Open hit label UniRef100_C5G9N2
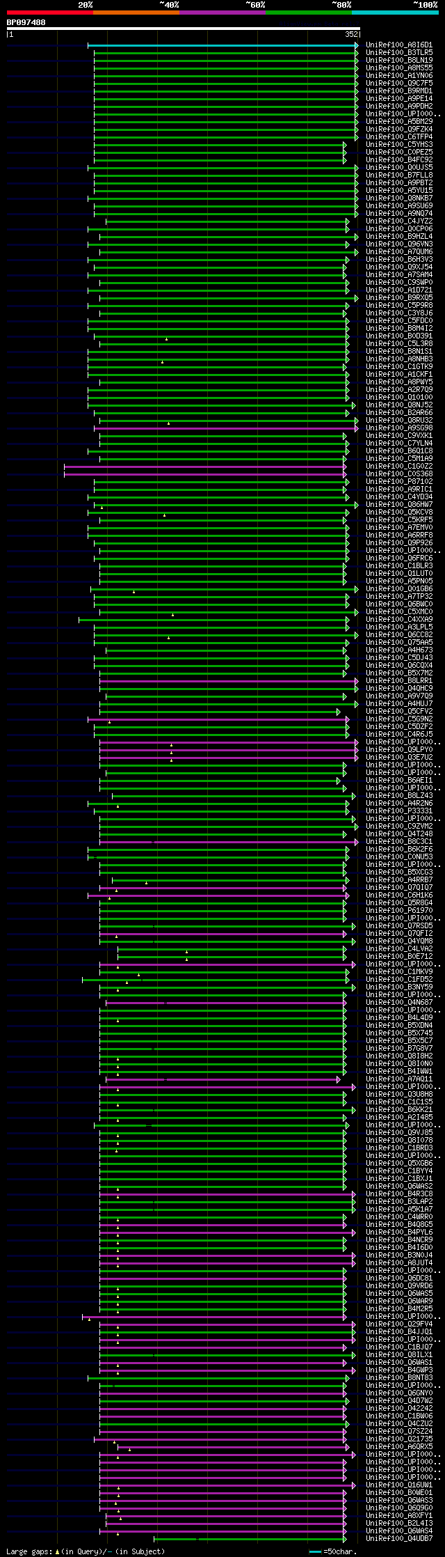This screenshot has height=1557, width=445. (399, 719)
